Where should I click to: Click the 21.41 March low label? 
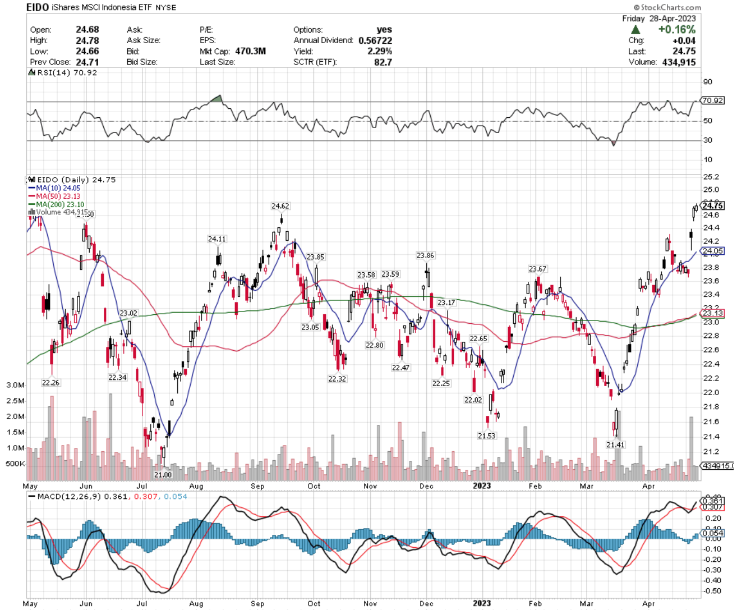615,445
